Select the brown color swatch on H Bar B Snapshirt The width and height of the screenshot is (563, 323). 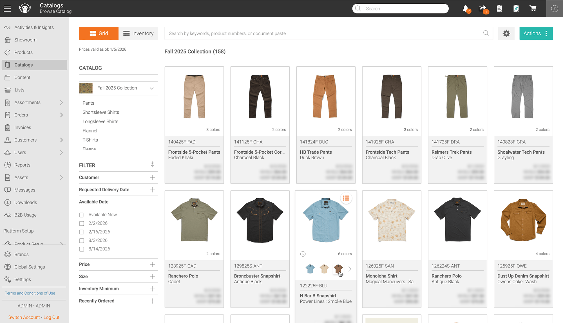click(338, 269)
